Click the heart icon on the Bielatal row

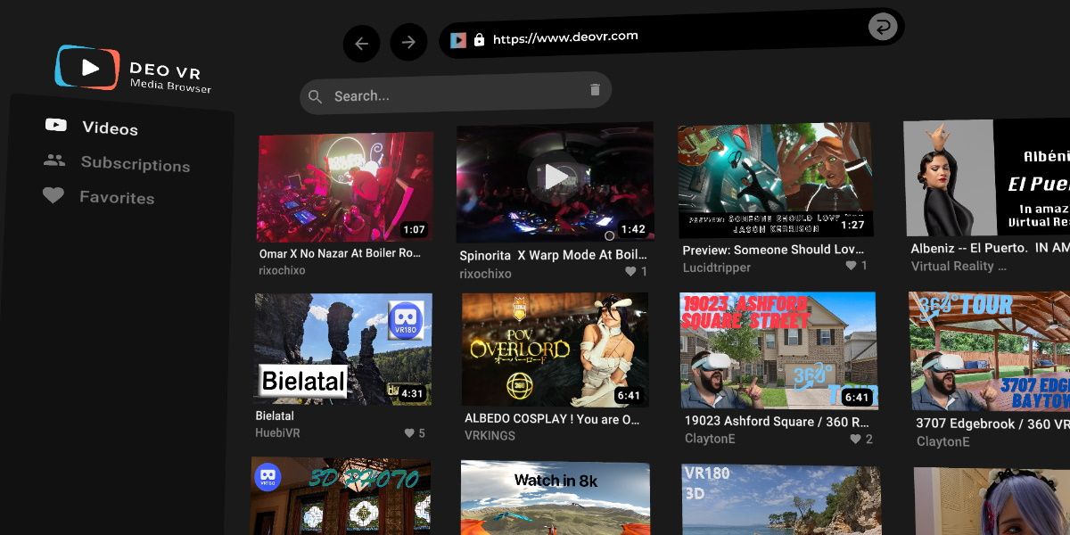tap(409, 433)
